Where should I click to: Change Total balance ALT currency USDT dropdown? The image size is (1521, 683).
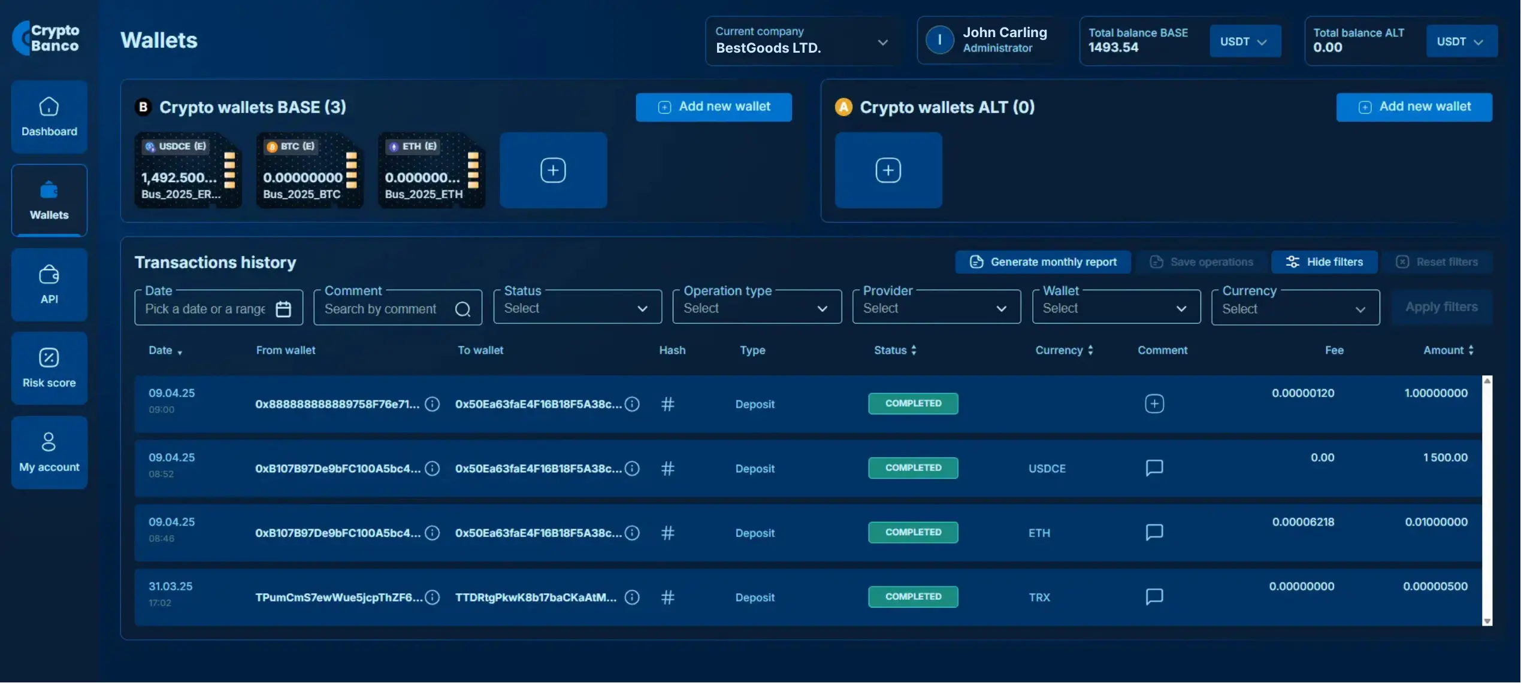(x=1461, y=41)
